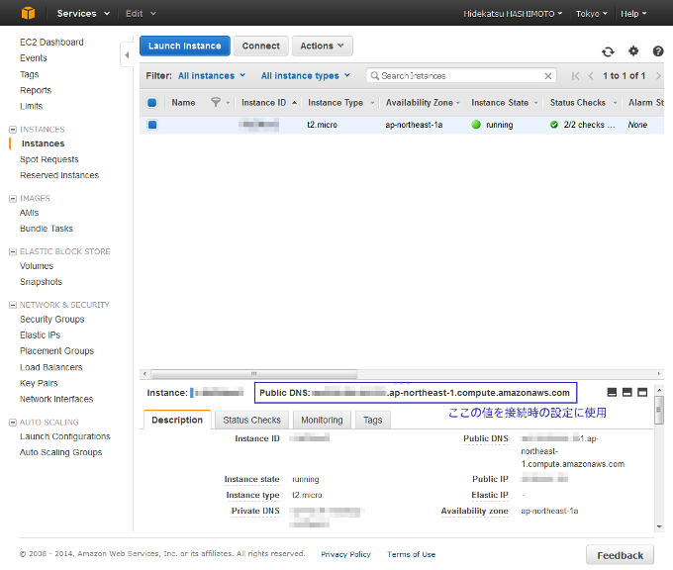This screenshot has height=570, width=673.
Task: Collapse the AUTO SCALING section
Action: [x=13, y=423]
